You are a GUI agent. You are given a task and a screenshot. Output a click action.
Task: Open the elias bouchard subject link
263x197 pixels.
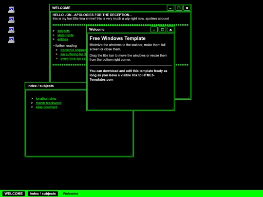46,107
